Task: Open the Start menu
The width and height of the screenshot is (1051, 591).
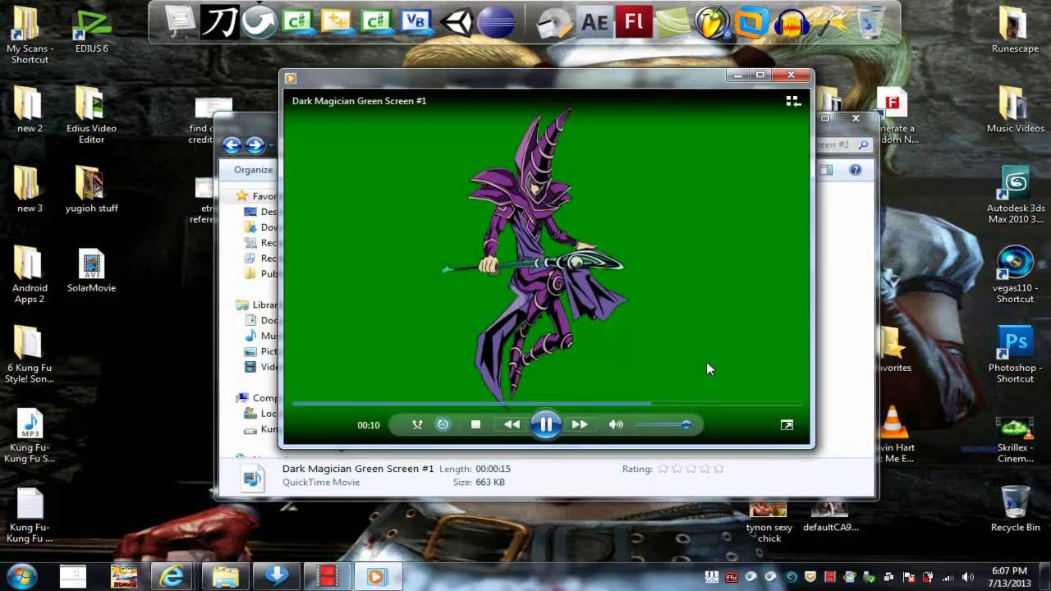Action: click(x=21, y=576)
